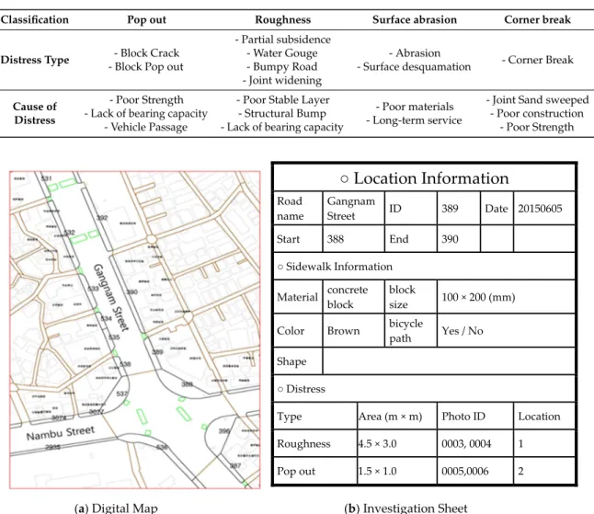
Task: Click the 'Brown' color value cell
Action: pyautogui.click(x=353, y=331)
